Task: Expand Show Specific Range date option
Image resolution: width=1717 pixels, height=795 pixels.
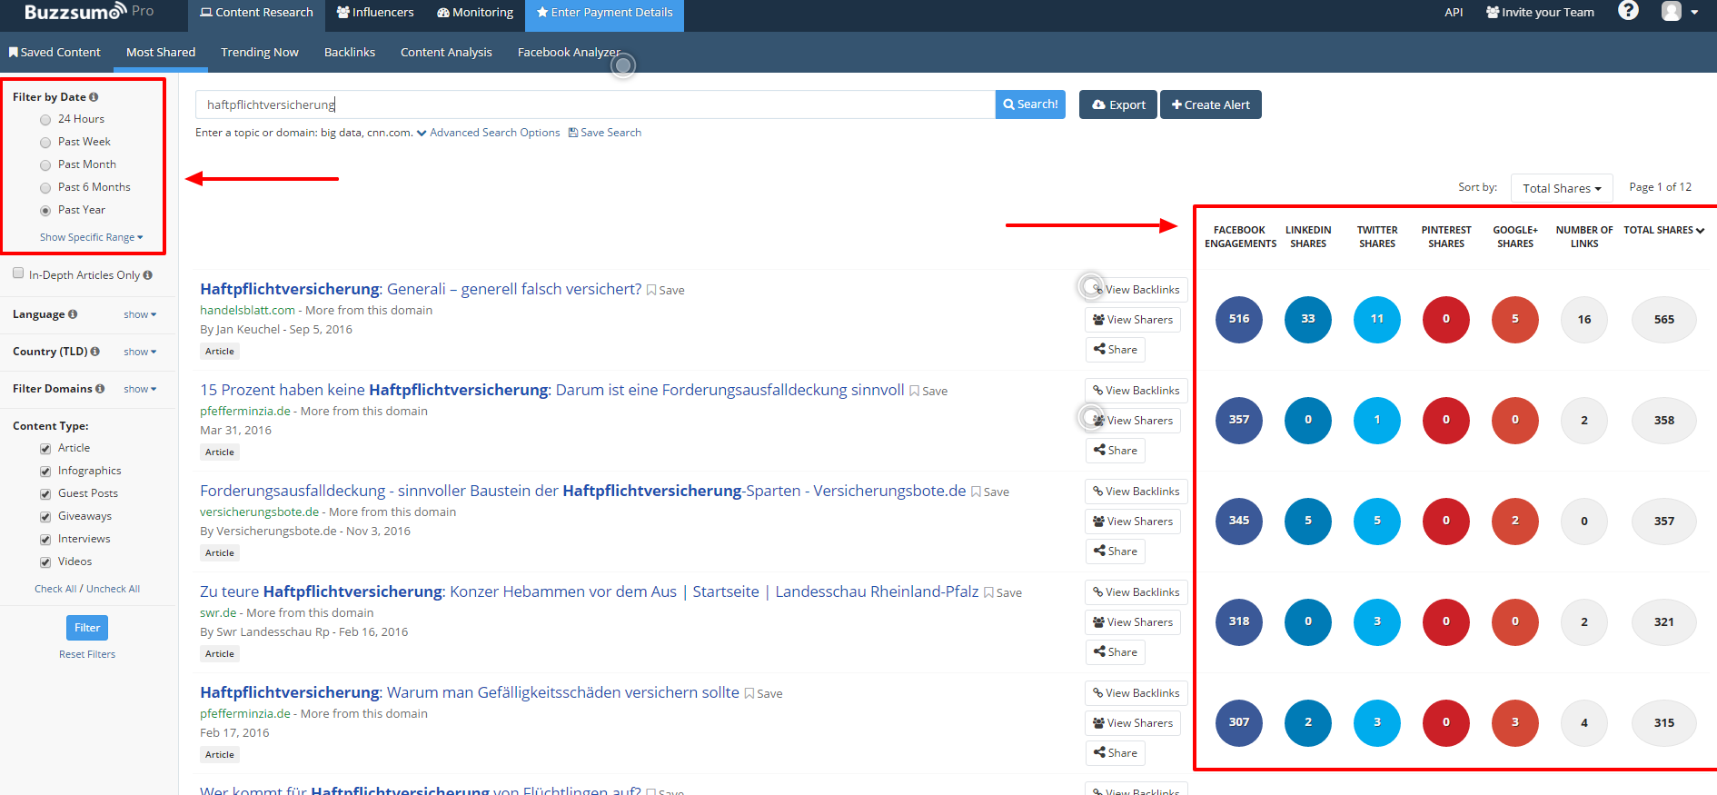Action: [91, 237]
